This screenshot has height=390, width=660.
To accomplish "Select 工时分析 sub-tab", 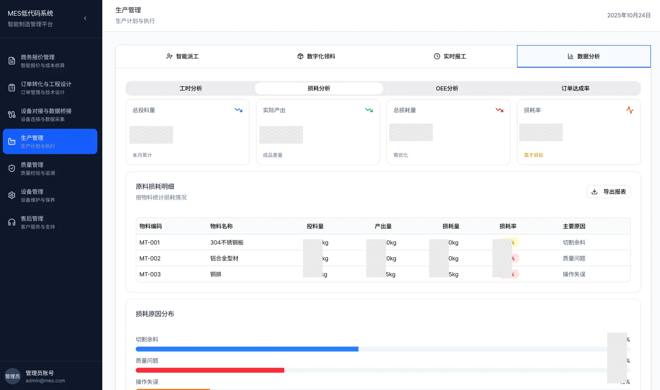I will [191, 88].
